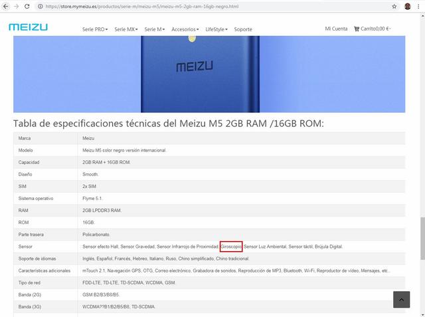
Task: Click the 'Flyme 5.1' value
Action: click(x=92, y=199)
